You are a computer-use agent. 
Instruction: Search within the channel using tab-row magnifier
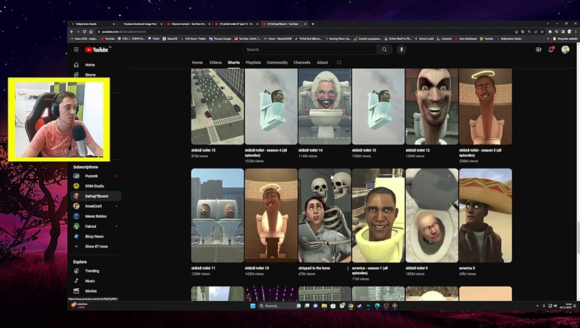[339, 62]
